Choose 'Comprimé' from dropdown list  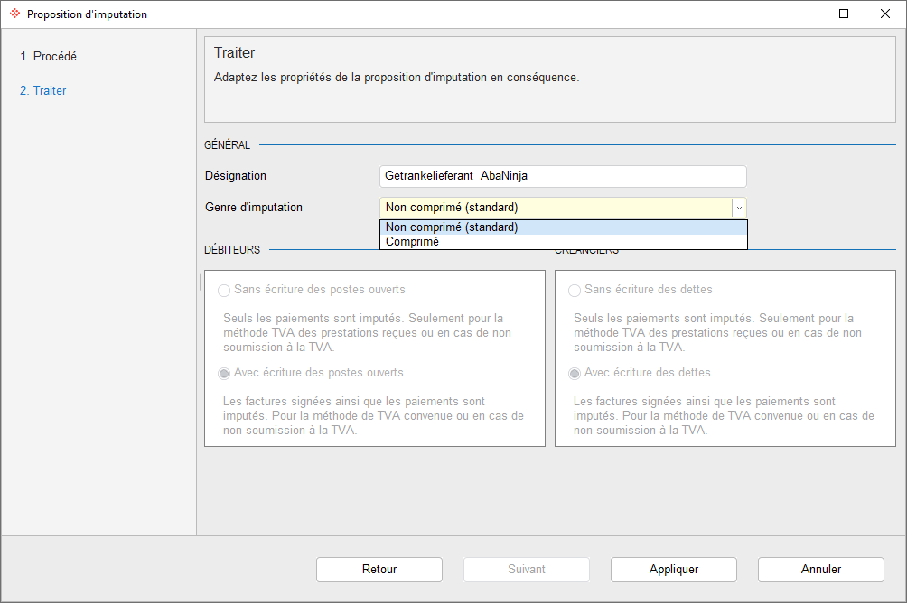(x=564, y=242)
